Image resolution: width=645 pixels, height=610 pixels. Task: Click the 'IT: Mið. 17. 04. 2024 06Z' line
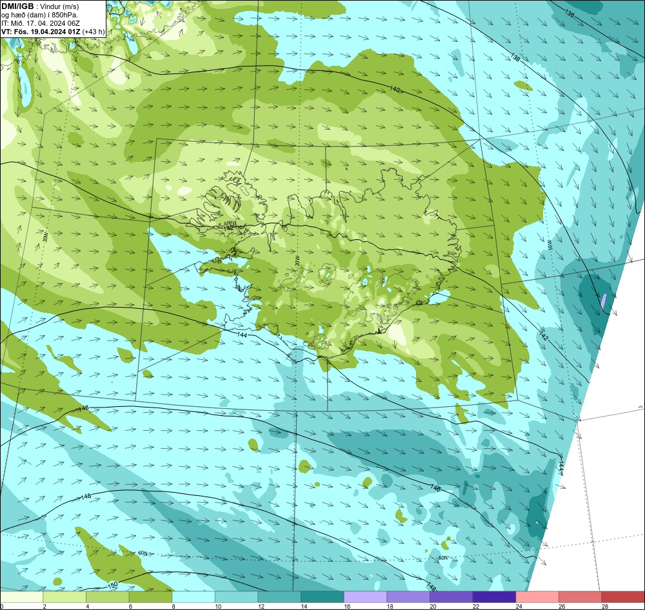(40, 23)
